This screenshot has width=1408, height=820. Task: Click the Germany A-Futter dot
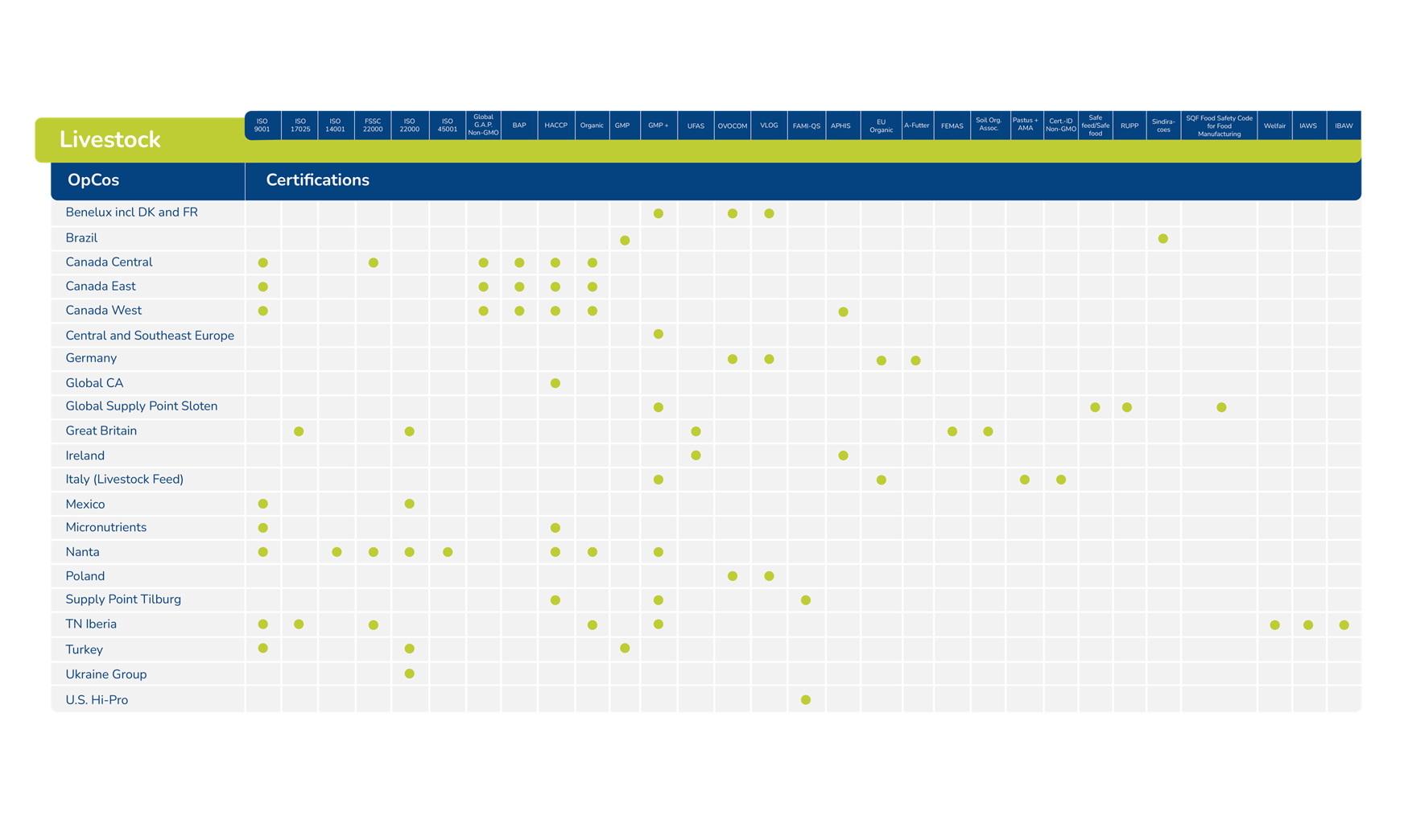[915, 361]
